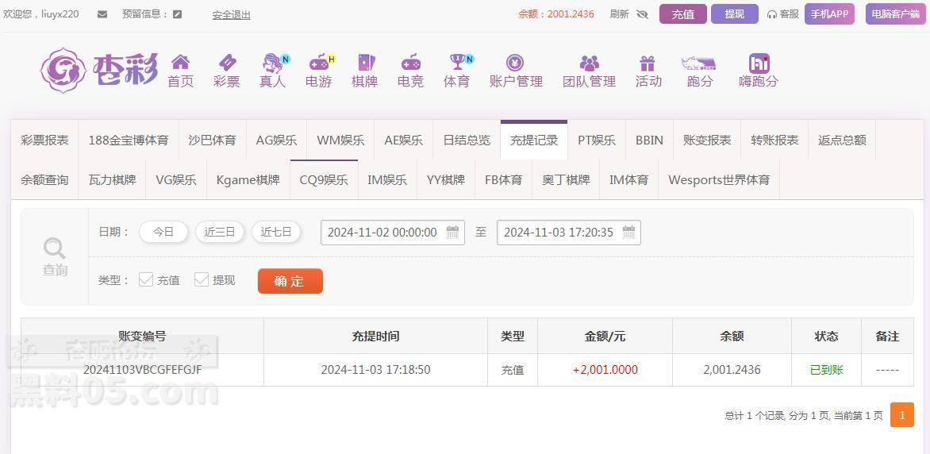Open the start date calendar picker
Screen dimensions: 930x454
(x=452, y=232)
